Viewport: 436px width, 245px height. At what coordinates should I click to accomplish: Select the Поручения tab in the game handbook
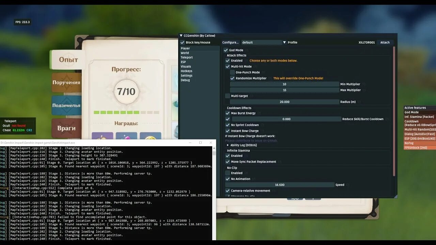pos(66,82)
